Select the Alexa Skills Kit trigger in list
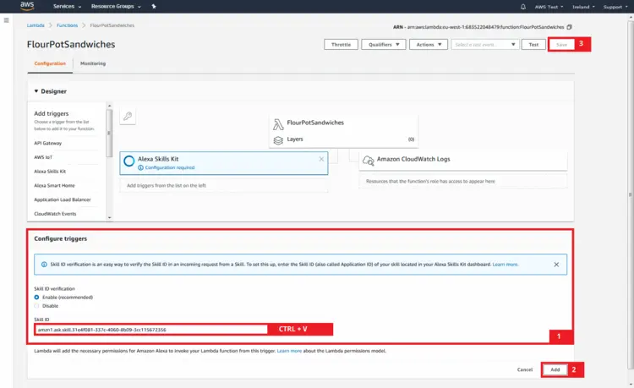The image size is (634, 388). [x=50, y=172]
